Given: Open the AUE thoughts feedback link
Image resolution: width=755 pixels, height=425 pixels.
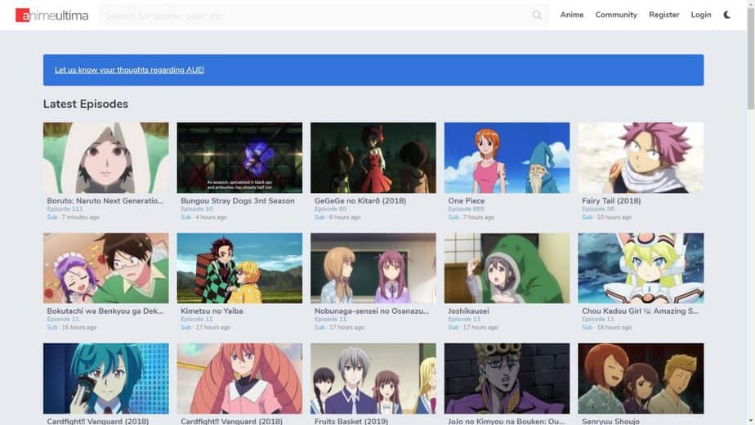Looking at the screenshot, I should pyautogui.click(x=129, y=69).
